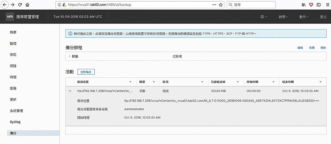Screen dimensions: 331x144
Task: Collapse the FTP backup activity row
Action: pos(70,91)
